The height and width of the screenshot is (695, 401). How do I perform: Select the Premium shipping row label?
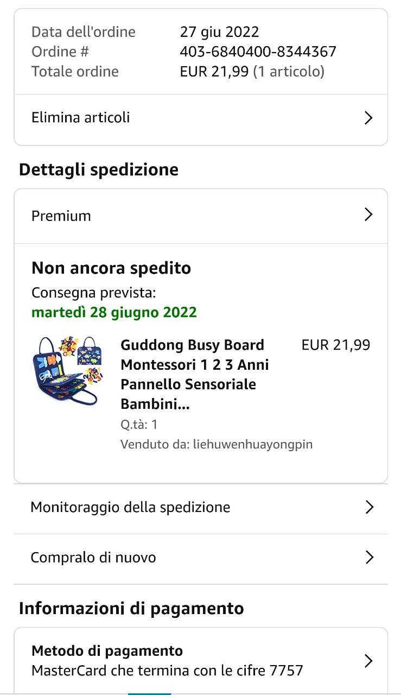click(61, 216)
